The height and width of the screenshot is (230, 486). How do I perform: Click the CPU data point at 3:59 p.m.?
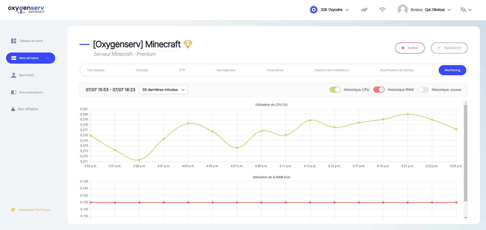click(x=139, y=160)
